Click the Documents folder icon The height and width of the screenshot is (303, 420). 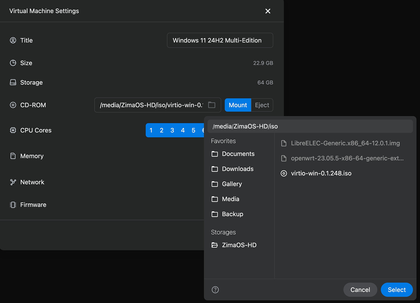tap(215, 154)
